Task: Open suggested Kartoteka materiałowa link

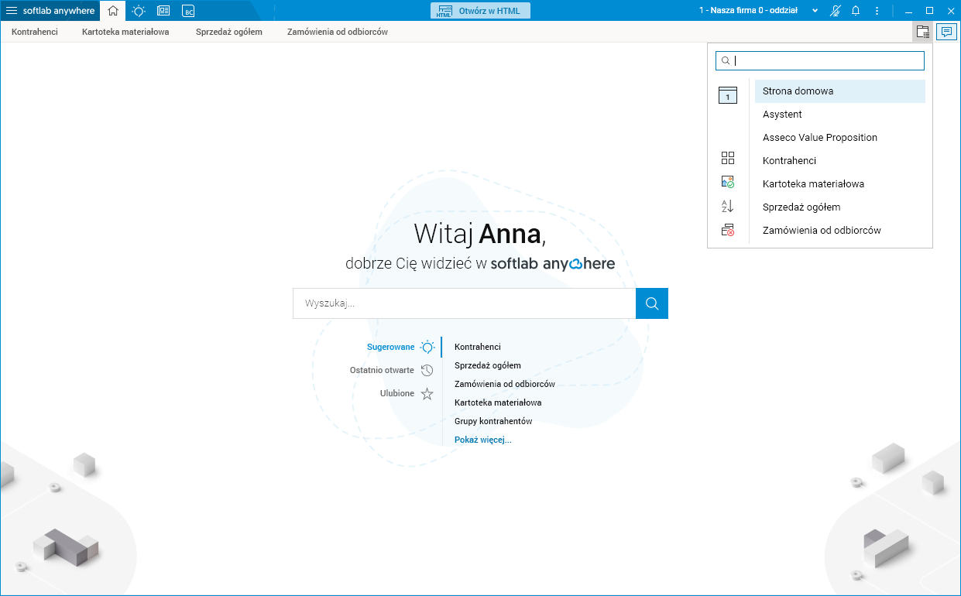Action: click(498, 402)
